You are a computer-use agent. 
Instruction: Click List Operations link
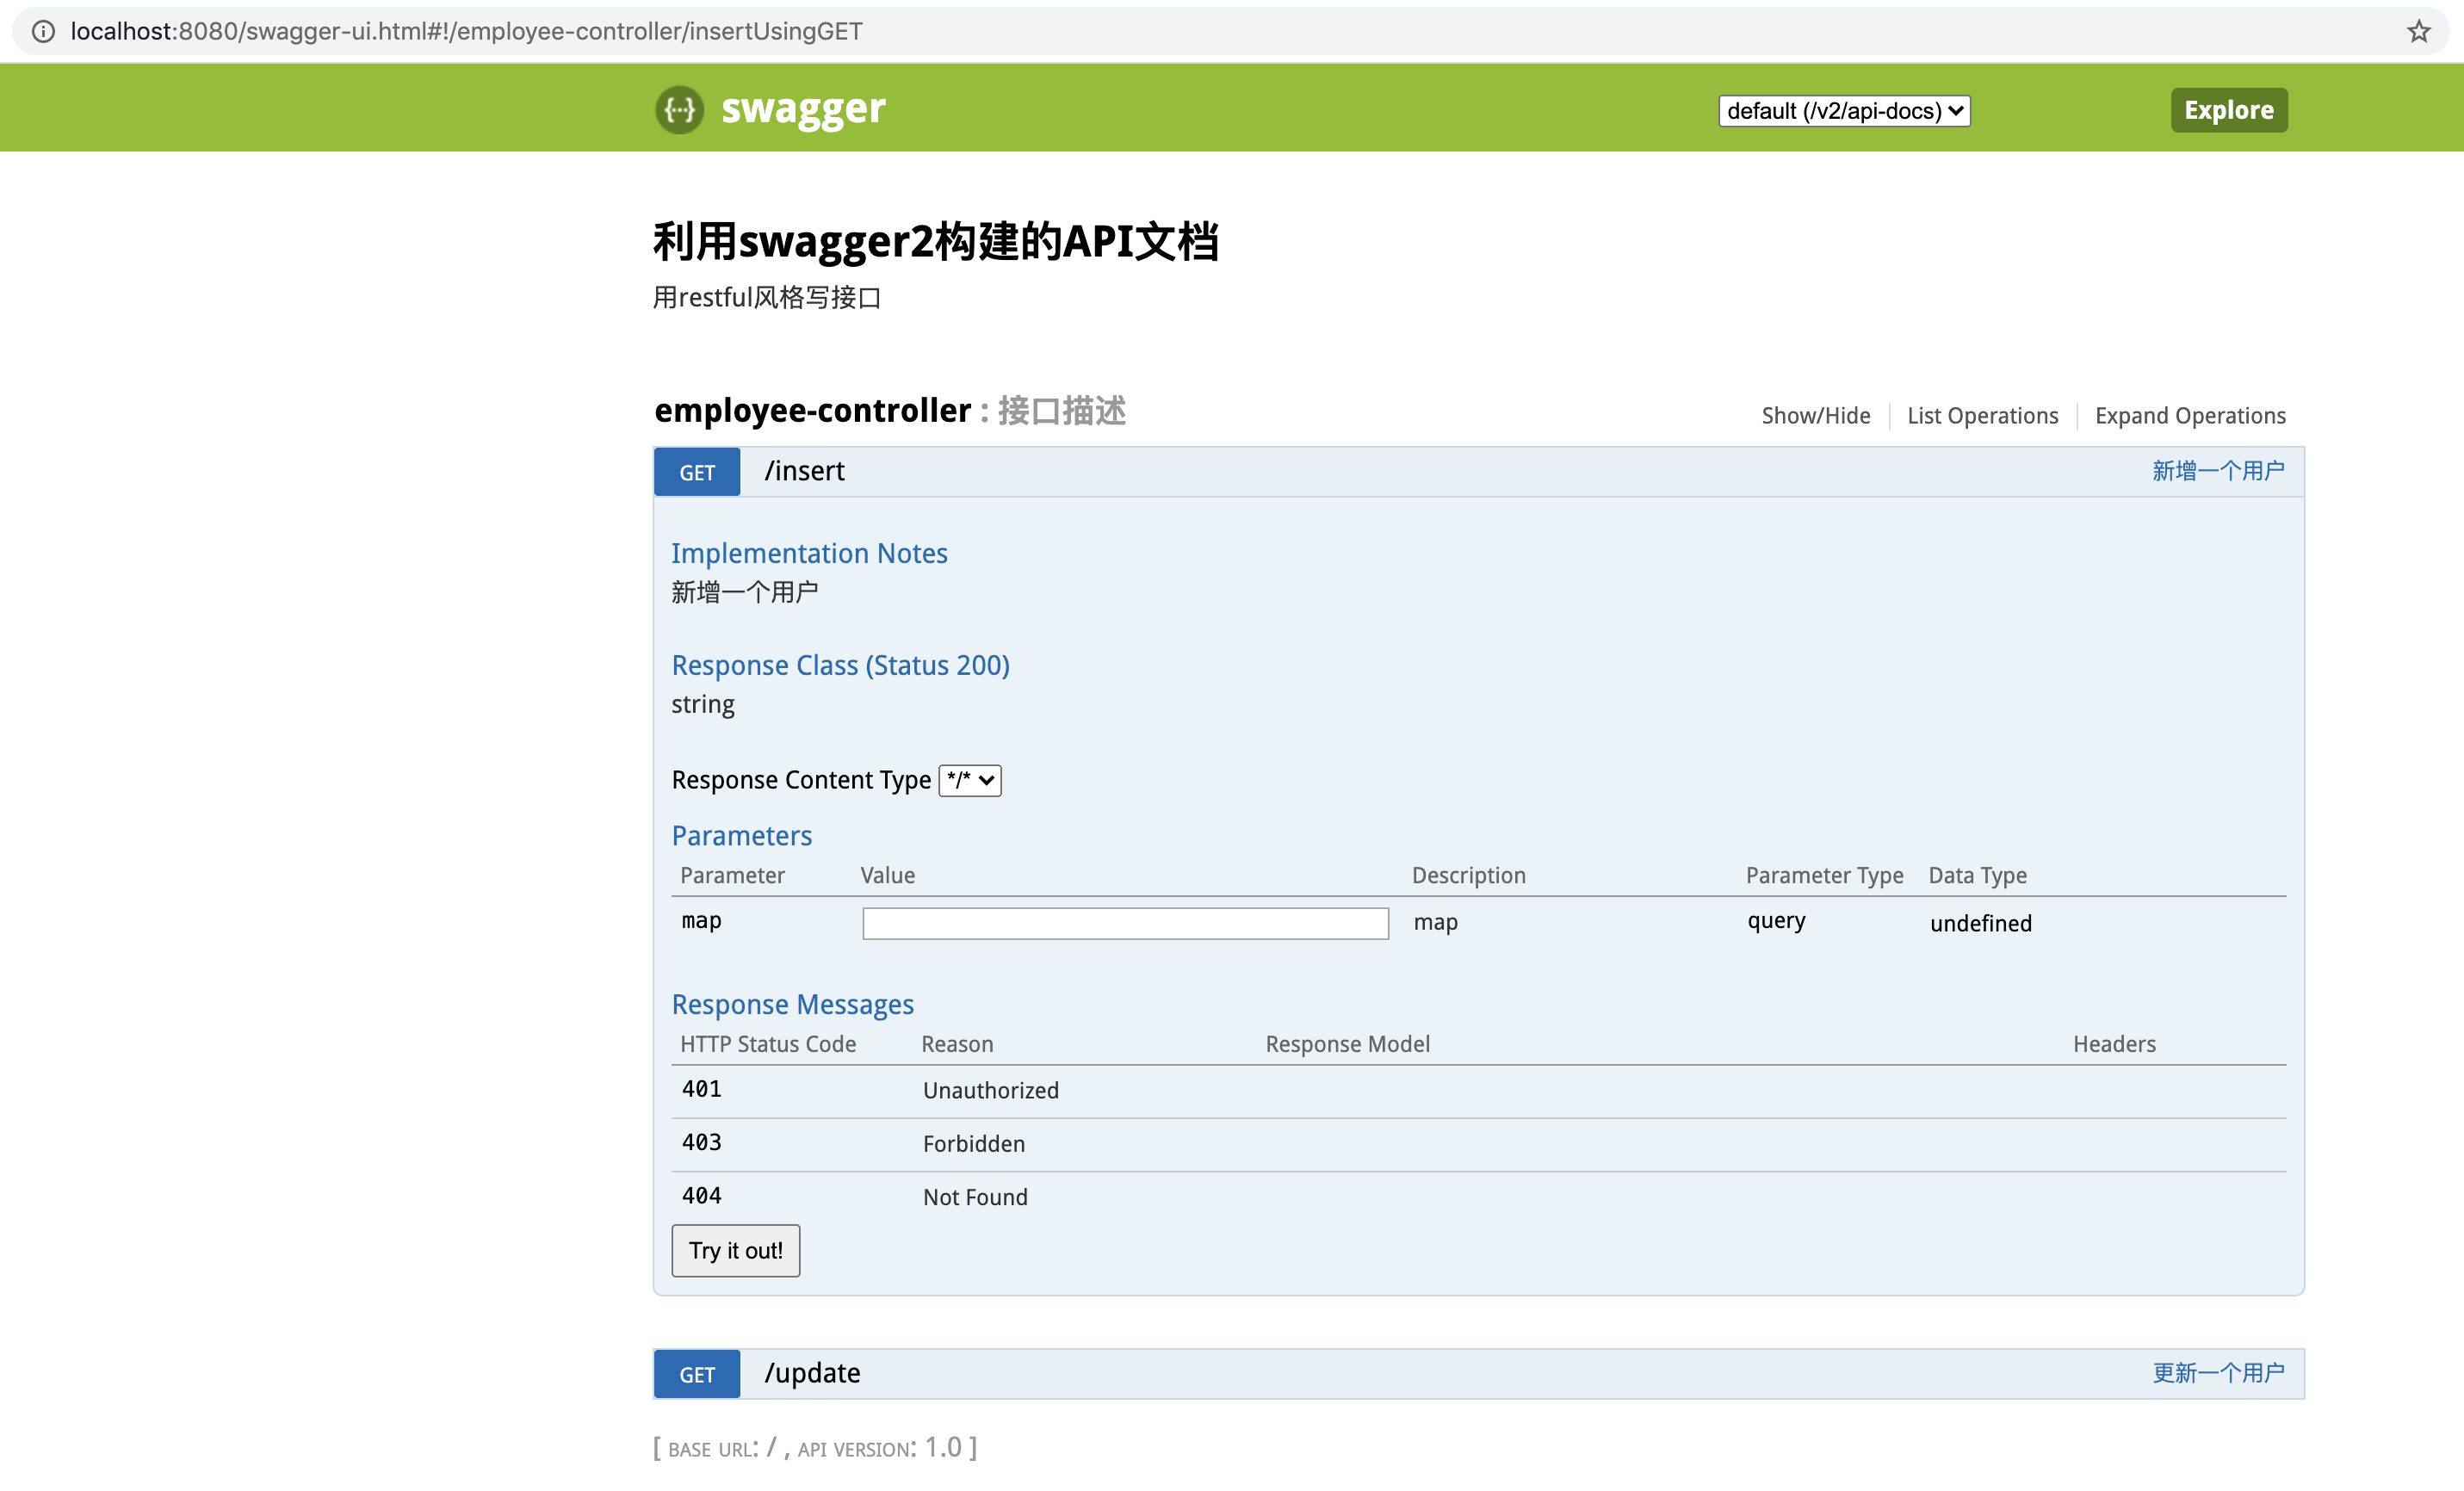pos(1982,415)
